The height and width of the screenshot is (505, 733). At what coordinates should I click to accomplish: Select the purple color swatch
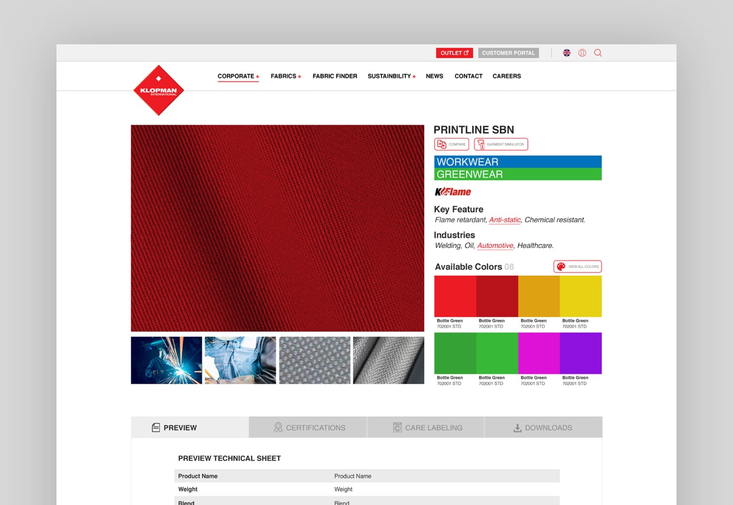[x=581, y=353]
